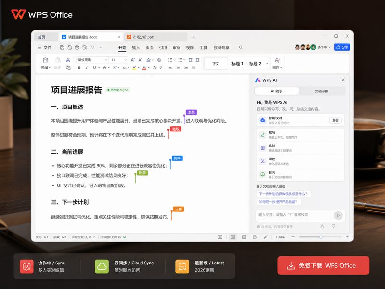Toggle underline formatting U
The image size is (385, 289).
(94, 67)
